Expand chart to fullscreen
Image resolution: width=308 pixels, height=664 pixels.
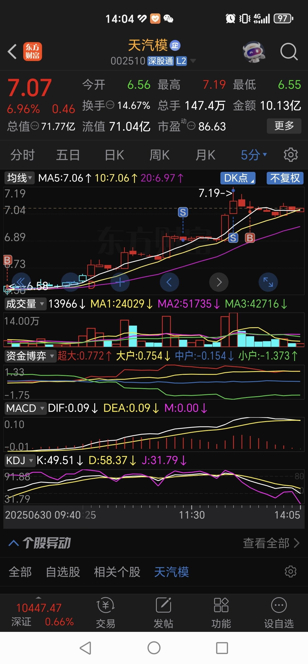point(268,282)
